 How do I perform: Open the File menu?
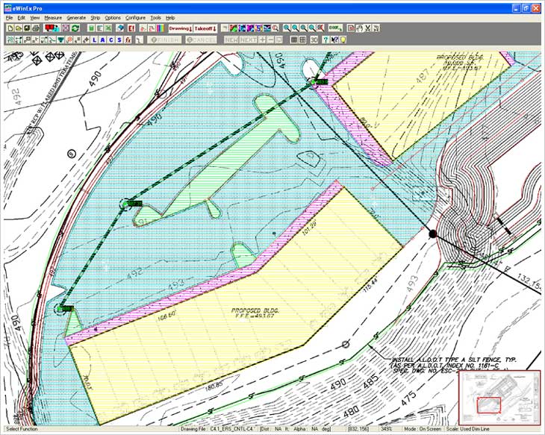10,18
